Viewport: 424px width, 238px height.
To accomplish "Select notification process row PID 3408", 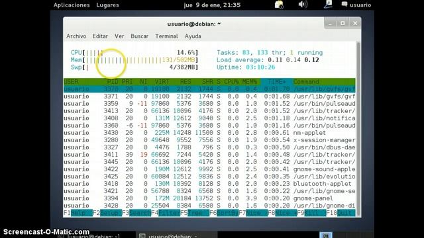I will (209, 118).
